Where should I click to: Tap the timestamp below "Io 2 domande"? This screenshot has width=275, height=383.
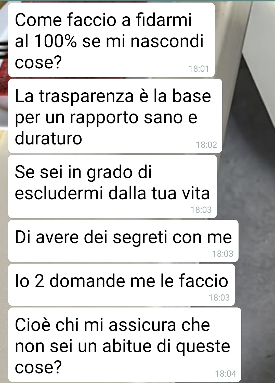219,298
